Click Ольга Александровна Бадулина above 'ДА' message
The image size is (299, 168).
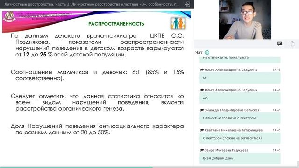point(231,90)
